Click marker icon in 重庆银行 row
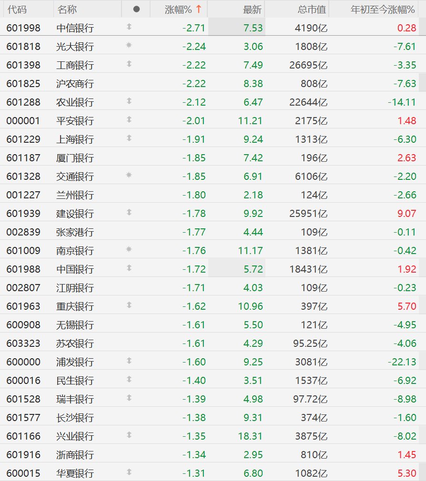 click(129, 305)
